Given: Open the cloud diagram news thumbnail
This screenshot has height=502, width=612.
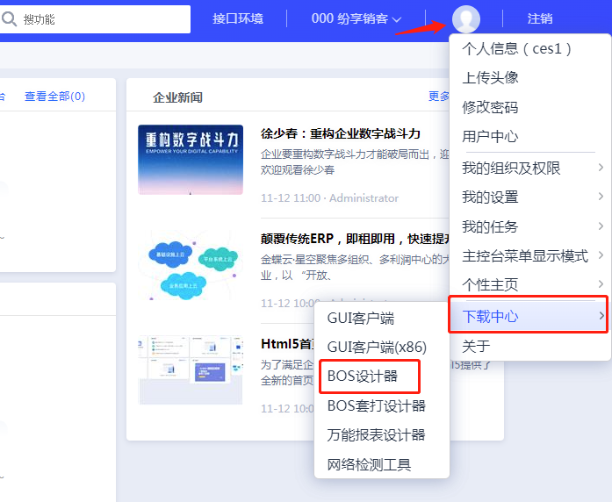Looking at the screenshot, I should 191,265.
